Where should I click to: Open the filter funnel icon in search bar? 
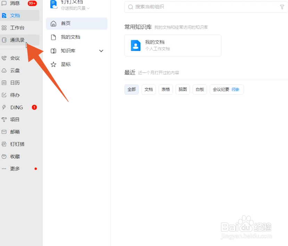click(x=282, y=7)
